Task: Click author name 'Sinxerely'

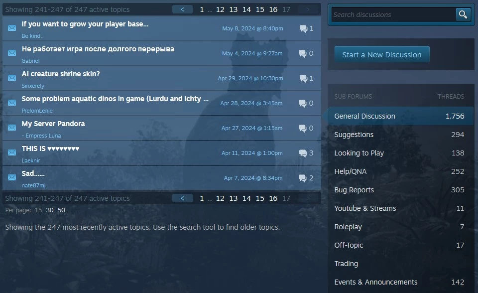Action: pos(33,86)
